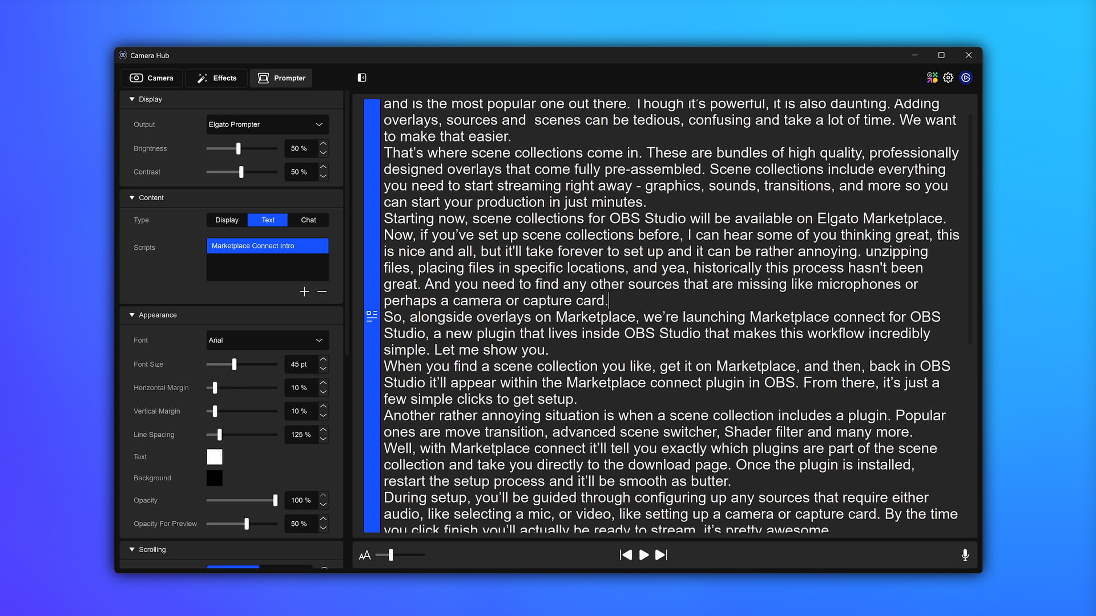Screen dimensions: 1096x616
Task: Decrease Font Size with down arrow
Action: point(323,368)
